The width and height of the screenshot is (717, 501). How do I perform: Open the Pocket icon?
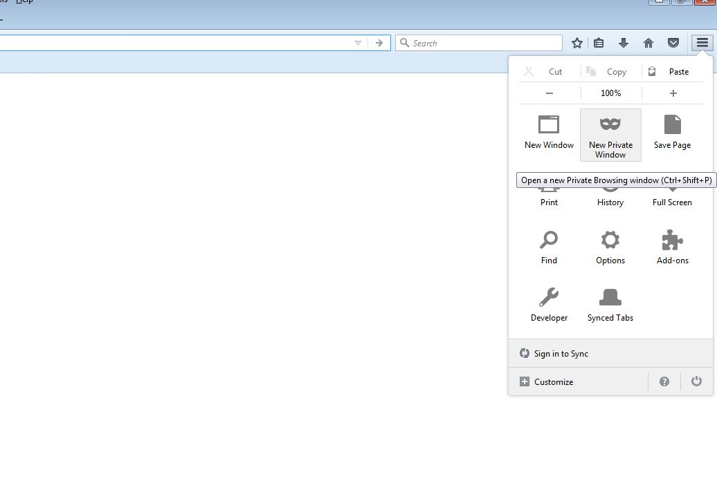[673, 43]
